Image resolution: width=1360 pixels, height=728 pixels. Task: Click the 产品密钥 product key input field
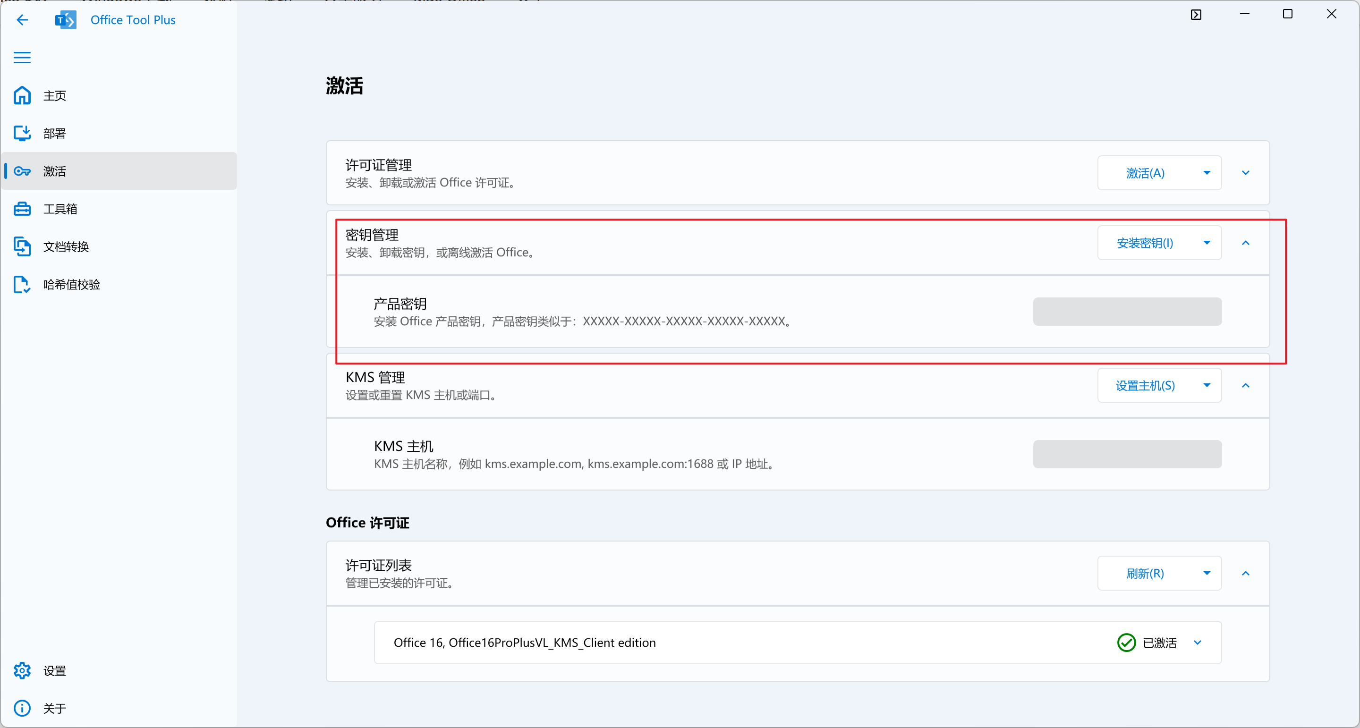coord(1127,312)
